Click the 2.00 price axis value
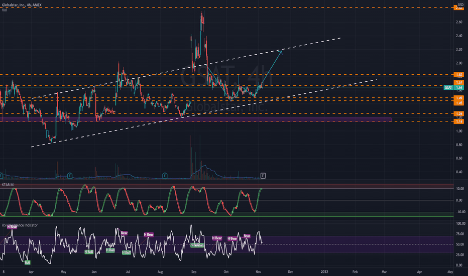The height and width of the screenshot is (276, 468). pos(459,63)
